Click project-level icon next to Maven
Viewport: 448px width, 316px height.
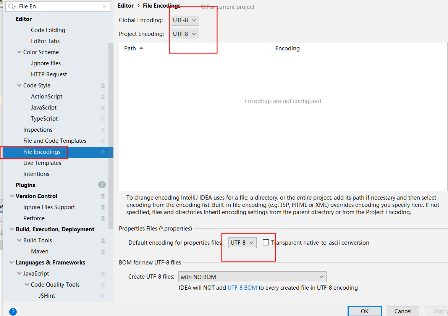(x=103, y=252)
